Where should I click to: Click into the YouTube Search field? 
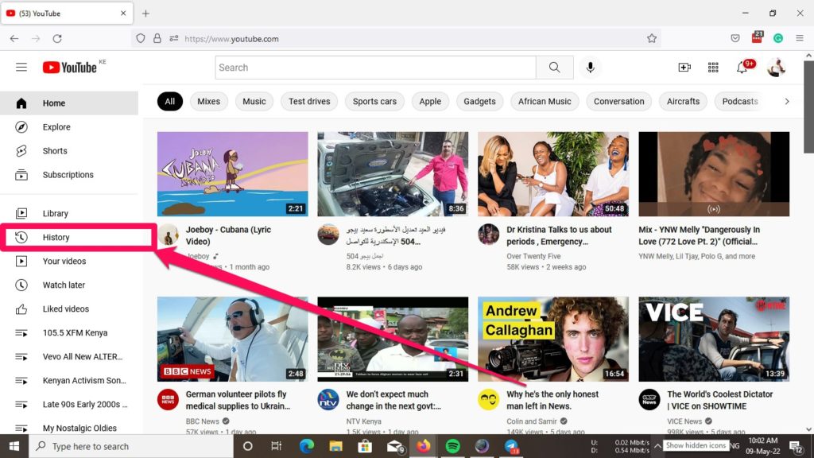[x=375, y=68]
